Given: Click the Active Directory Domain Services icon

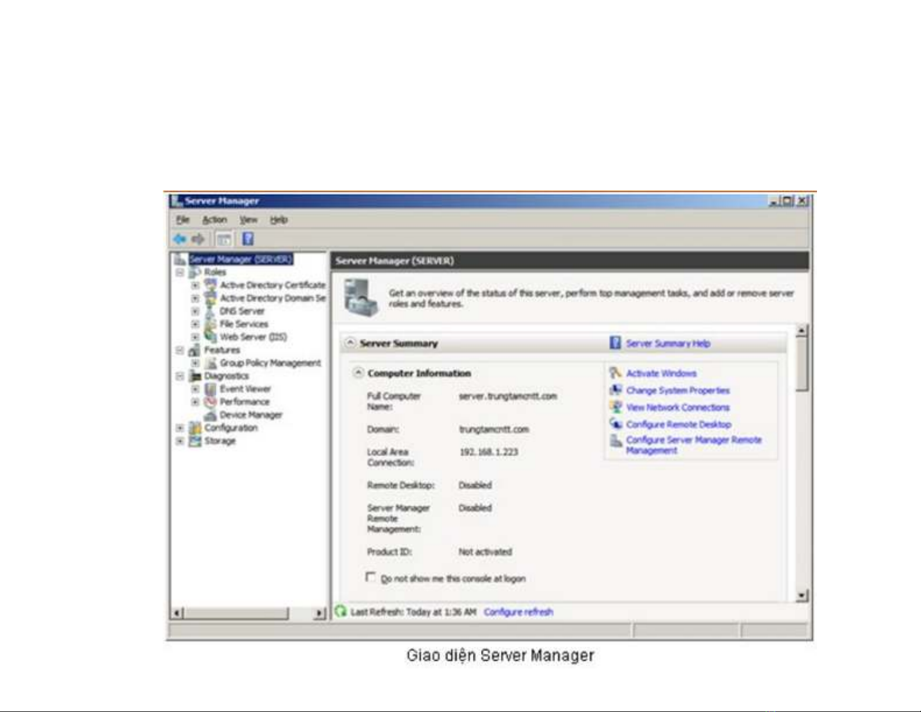Looking at the screenshot, I should coord(210,298).
